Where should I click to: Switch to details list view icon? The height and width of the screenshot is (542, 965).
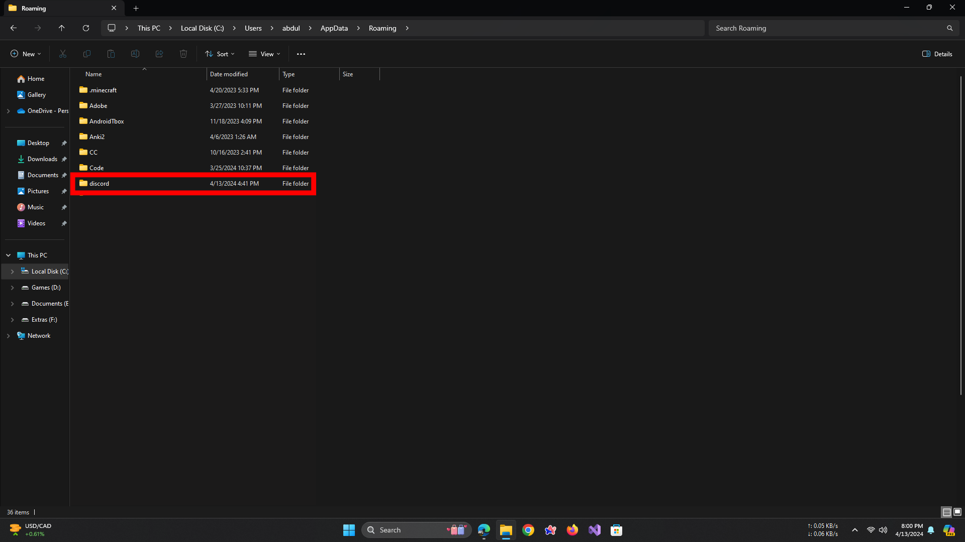(946, 512)
